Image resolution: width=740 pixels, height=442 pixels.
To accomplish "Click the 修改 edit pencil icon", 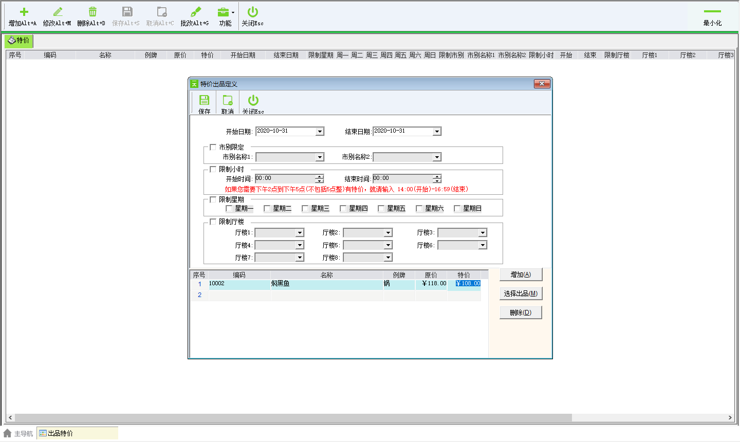I will pos(58,12).
